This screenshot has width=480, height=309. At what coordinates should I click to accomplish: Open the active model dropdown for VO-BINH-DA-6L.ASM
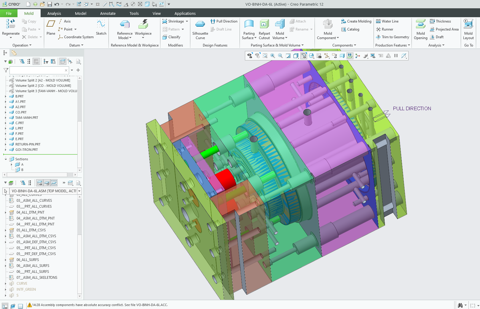tap(79, 191)
